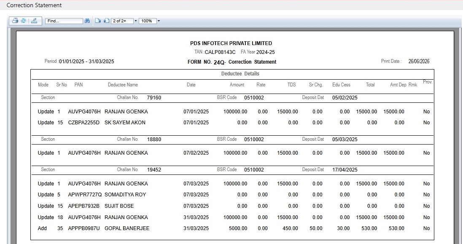The height and width of the screenshot is (244, 463).
Task: Select PAN AUVPG4076H under challan 79160
Action: [84, 112]
